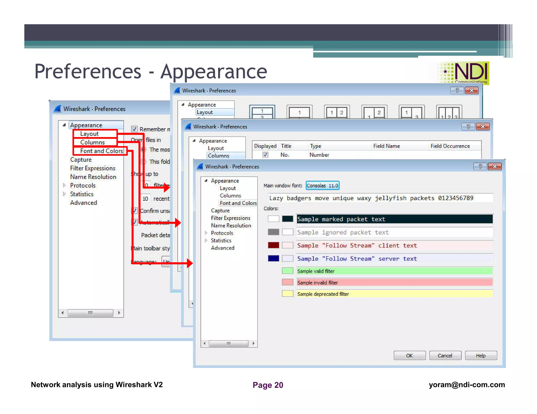
Task: Select Advanced in front window tree
Action: coord(223,248)
